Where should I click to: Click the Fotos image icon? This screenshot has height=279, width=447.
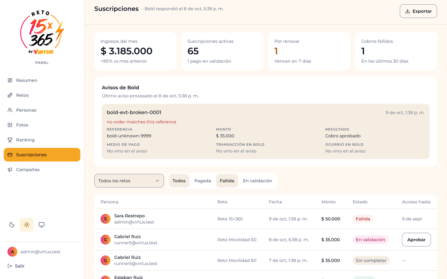tap(10, 125)
